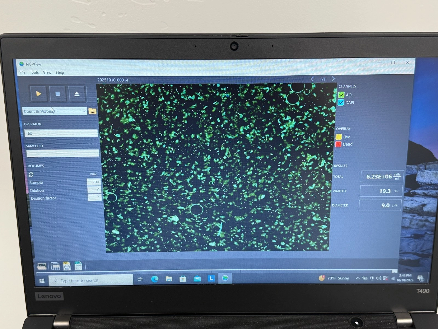Click the Sample ID input field

coord(63,153)
